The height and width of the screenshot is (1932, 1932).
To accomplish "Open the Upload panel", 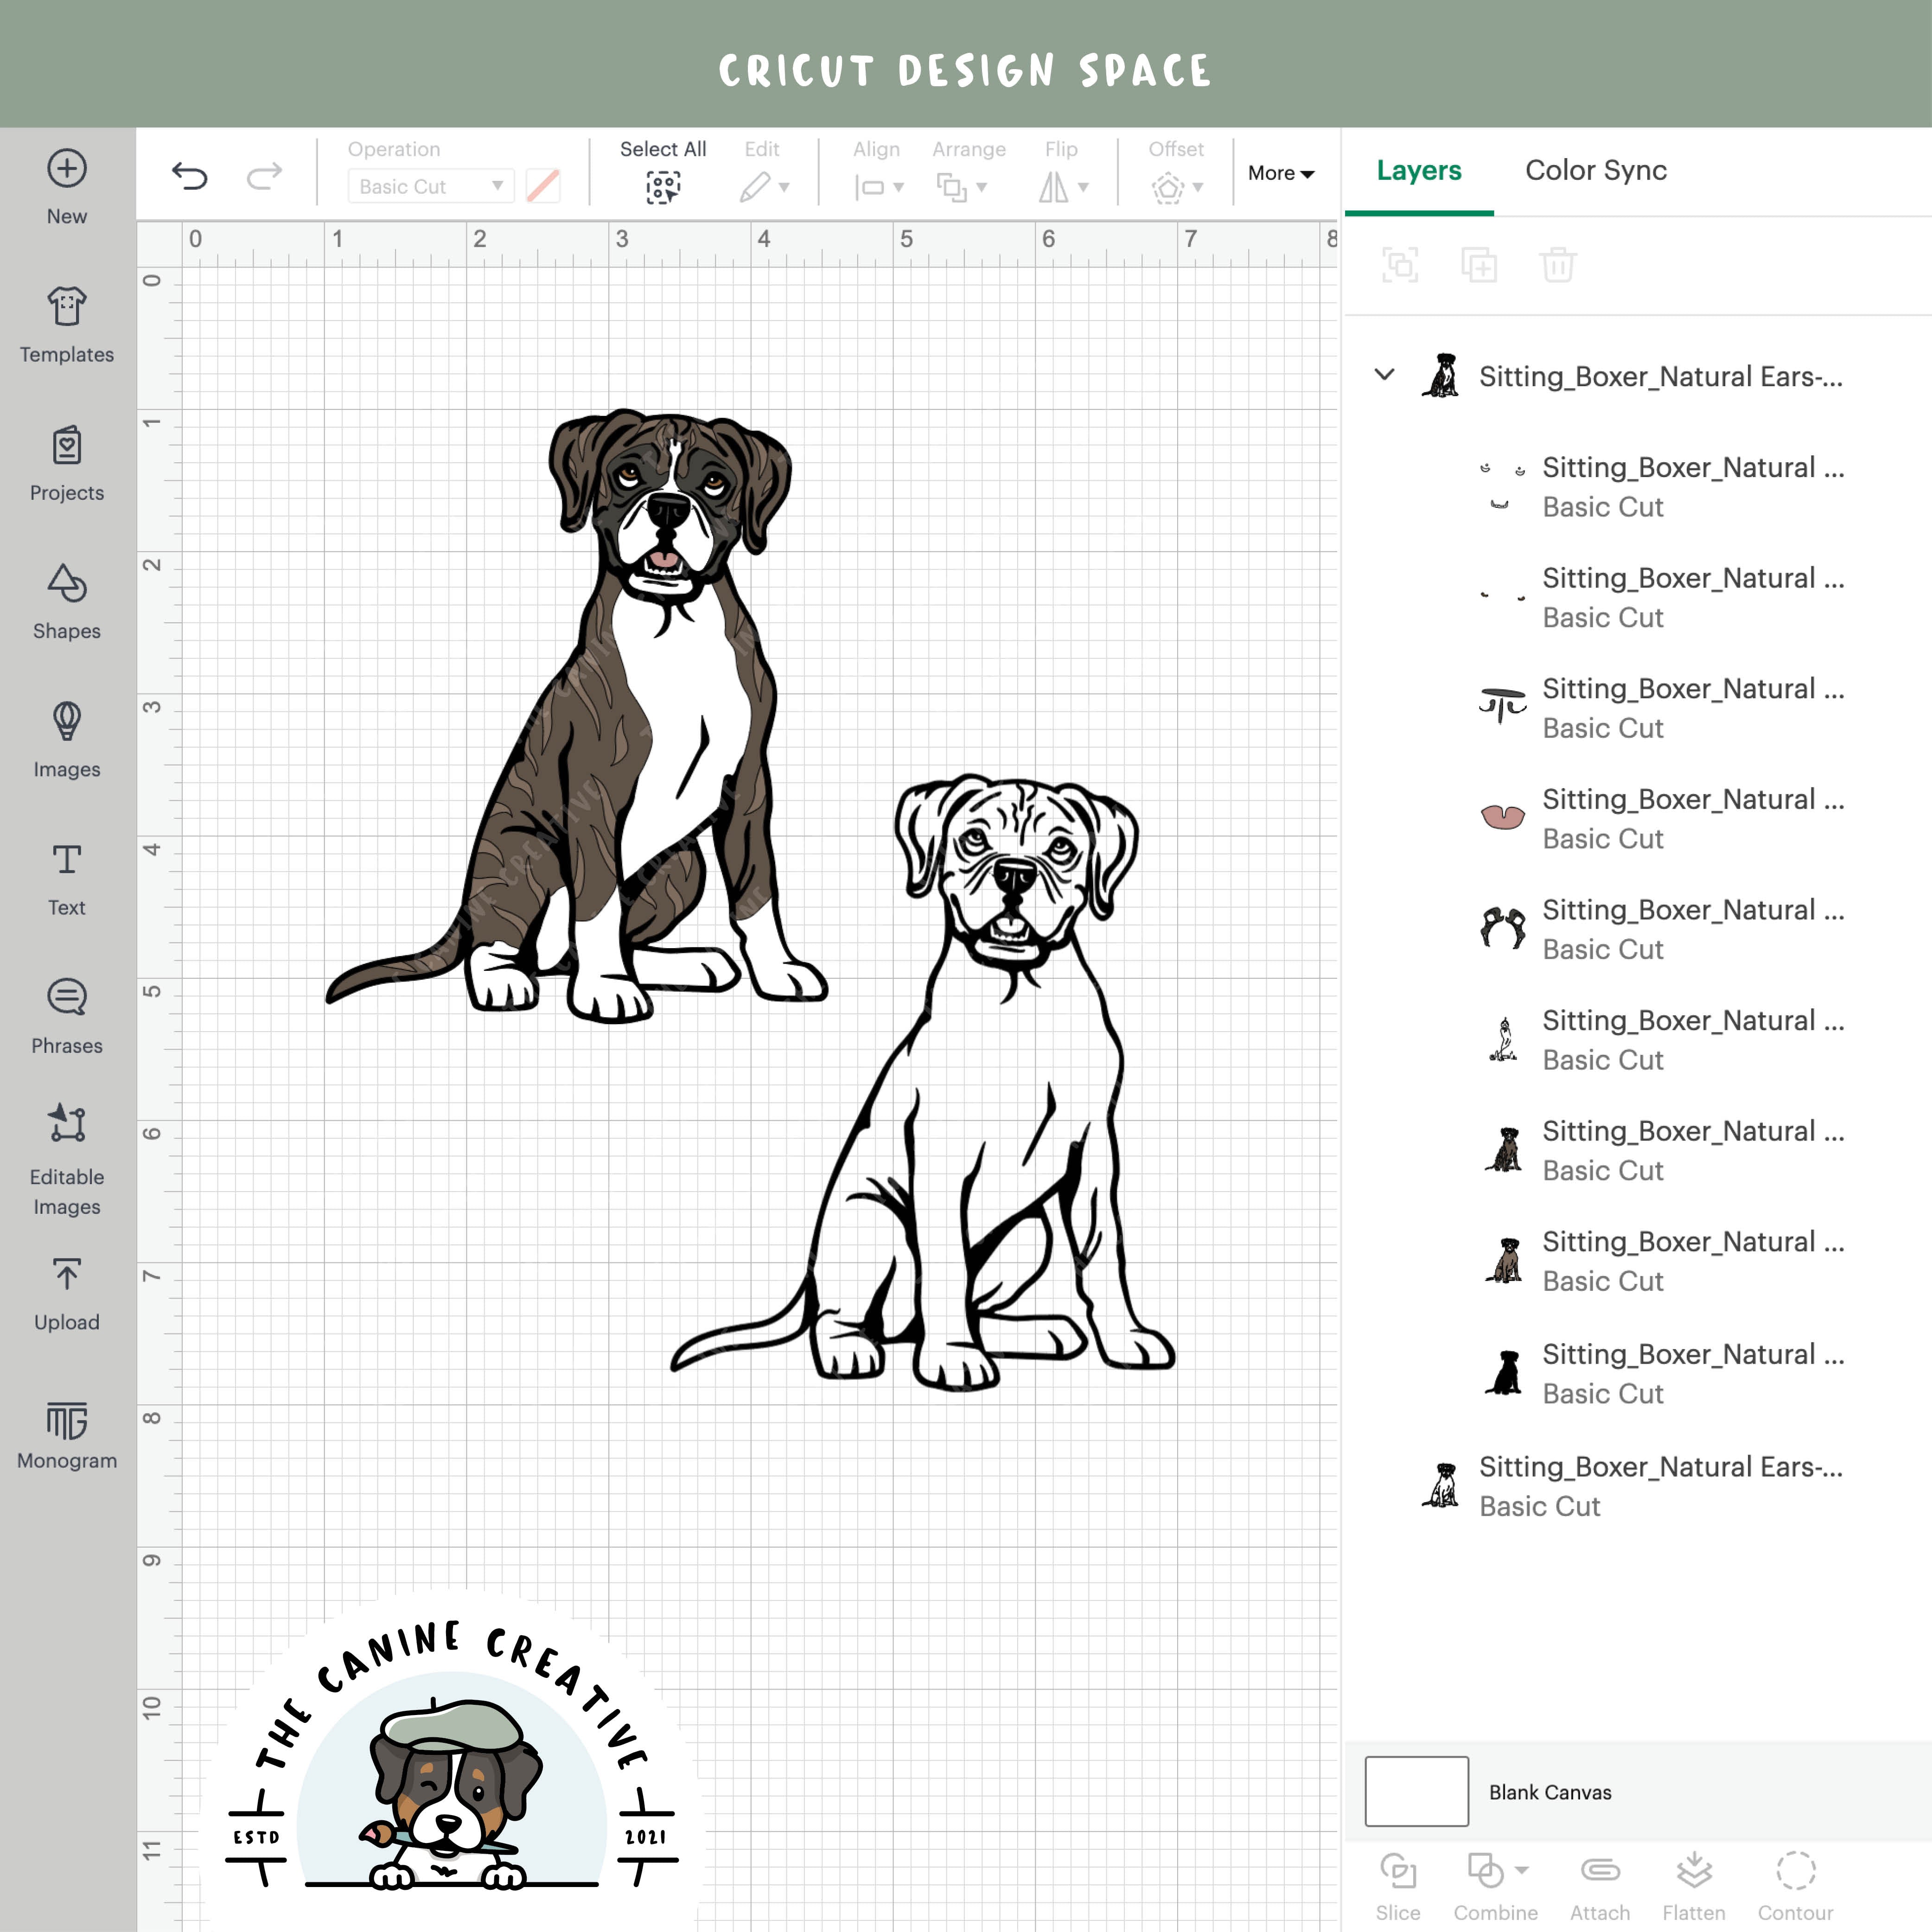I will pos(66,1290).
